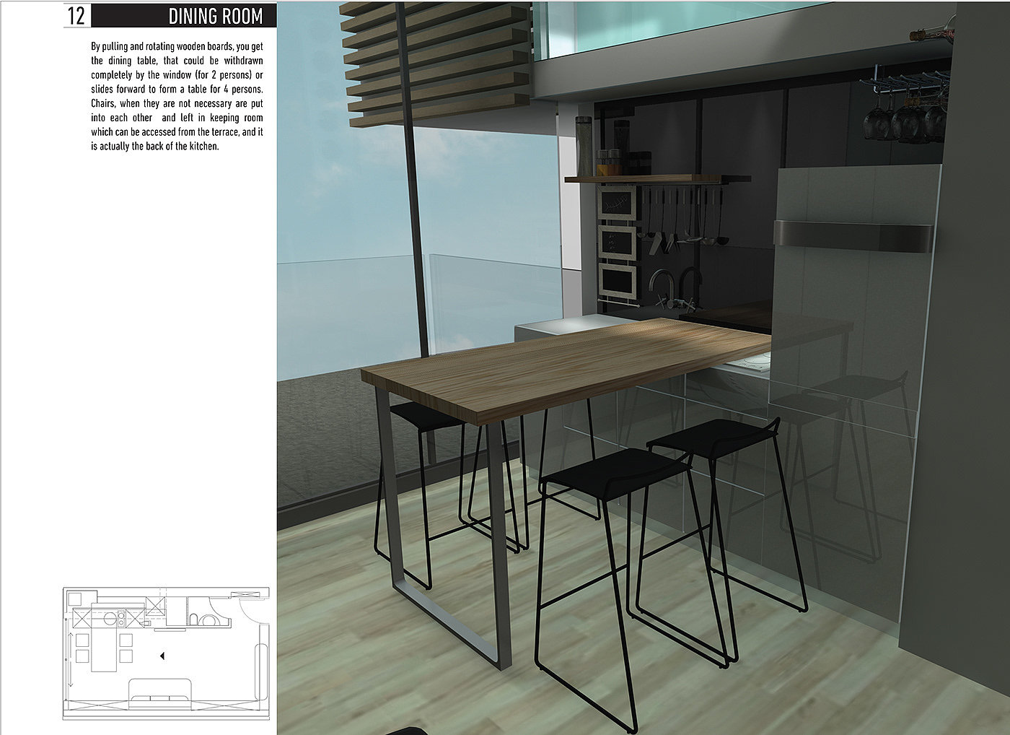Click the two-burner stove symbol in the floor plan
Image resolution: width=1010 pixels, height=735 pixels.
tap(122, 617)
